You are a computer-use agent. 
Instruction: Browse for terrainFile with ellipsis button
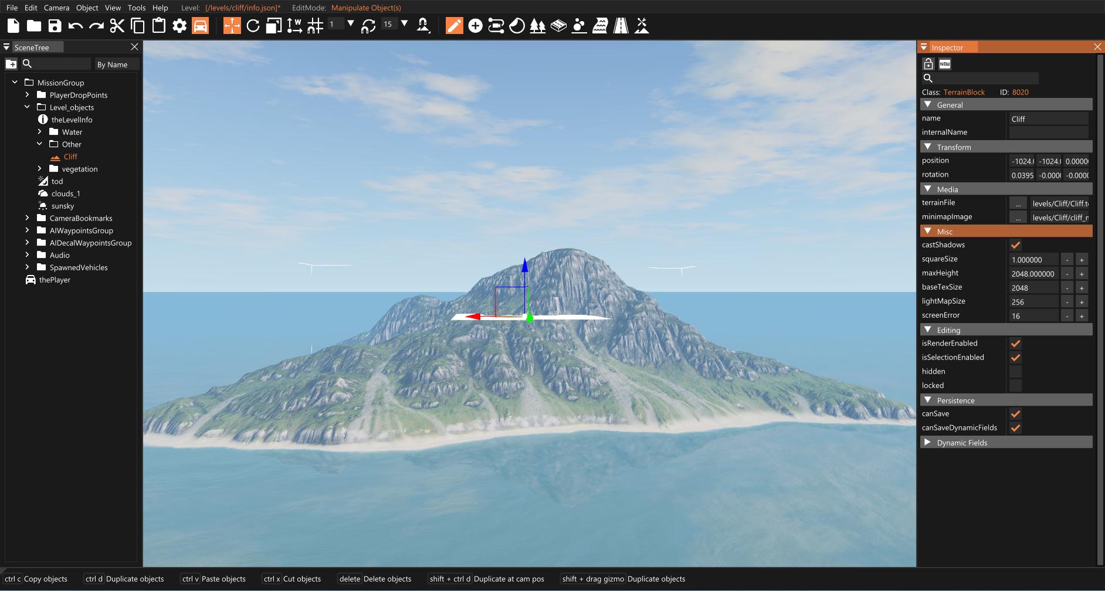point(1018,203)
